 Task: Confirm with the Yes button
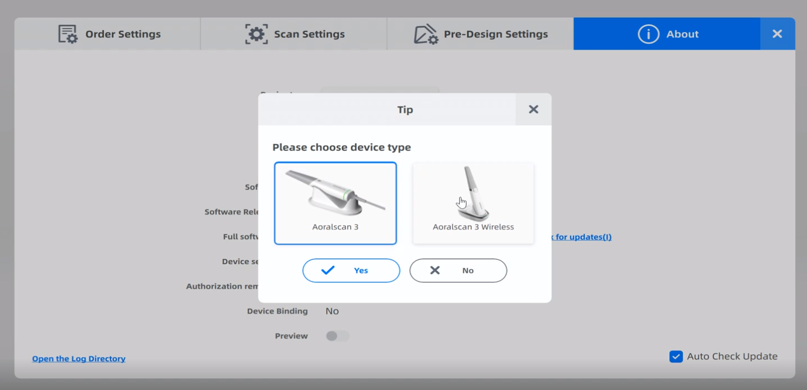point(351,270)
